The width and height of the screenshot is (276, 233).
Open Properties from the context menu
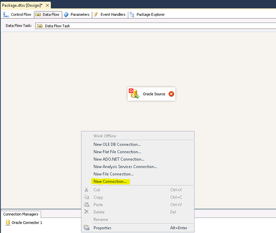tap(138, 228)
